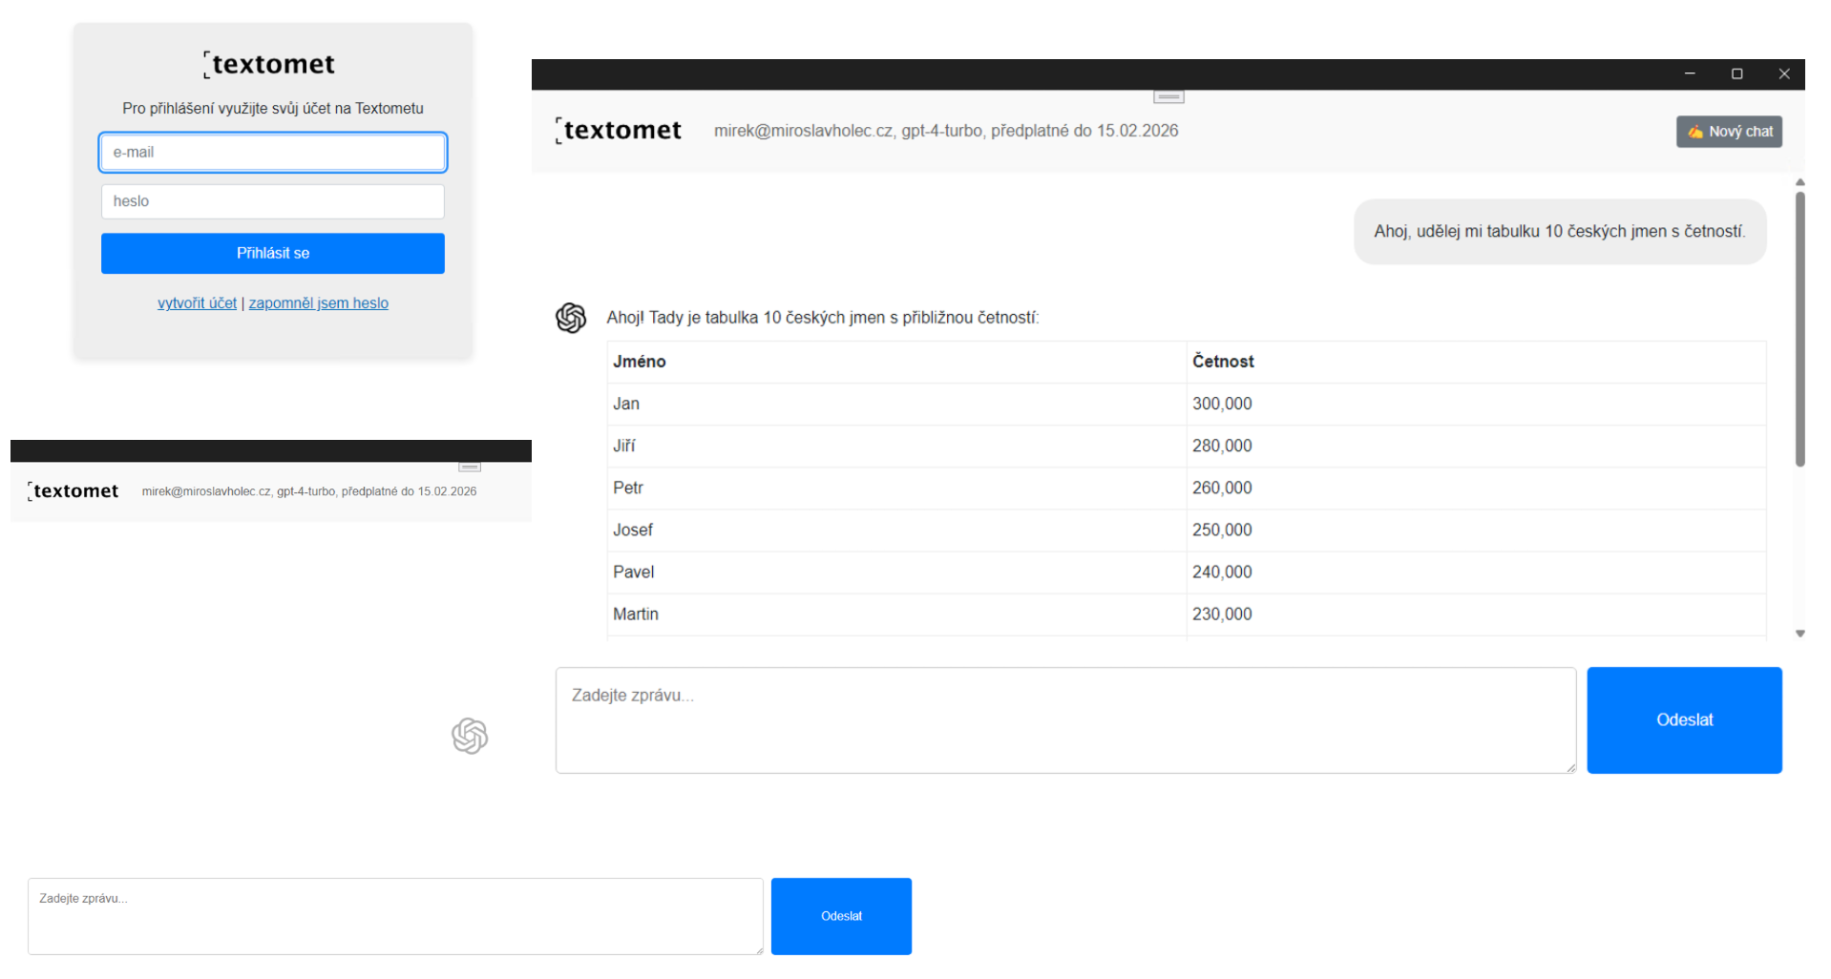Click the textomet logo in small window
Screen dimensions: 1831x979
coord(74,490)
